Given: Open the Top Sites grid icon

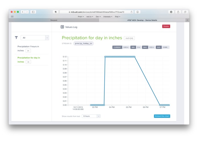Looking at the screenshot, I should (x=12, y=17).
